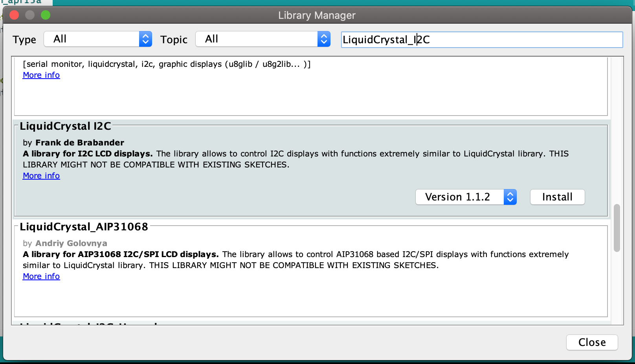Open More info for LiquidCrystal I2C
The image size is (635, 364).
[41, 176]
